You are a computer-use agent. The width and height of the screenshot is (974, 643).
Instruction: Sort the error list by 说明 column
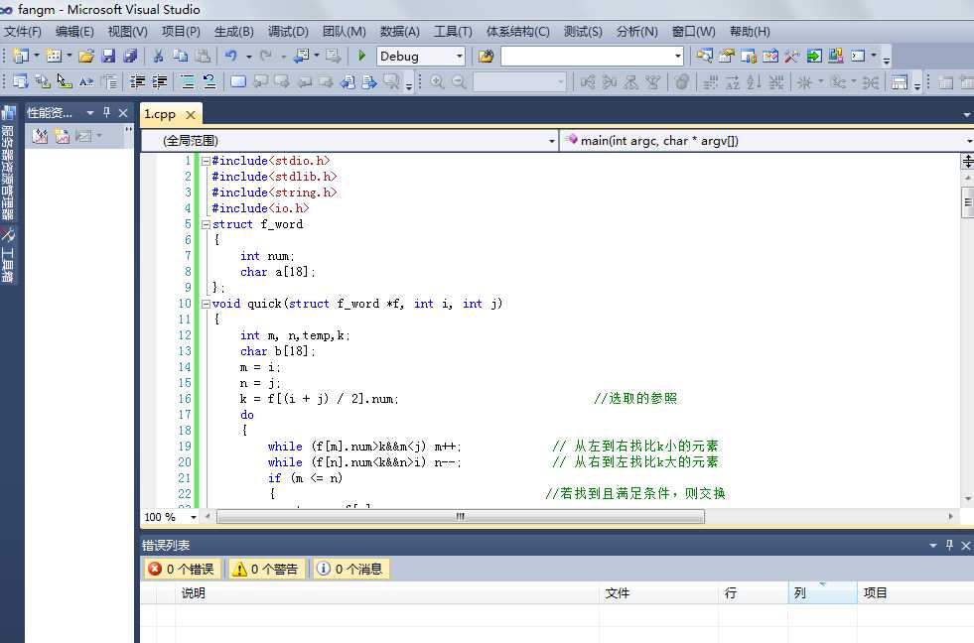(x=387, y=593)
